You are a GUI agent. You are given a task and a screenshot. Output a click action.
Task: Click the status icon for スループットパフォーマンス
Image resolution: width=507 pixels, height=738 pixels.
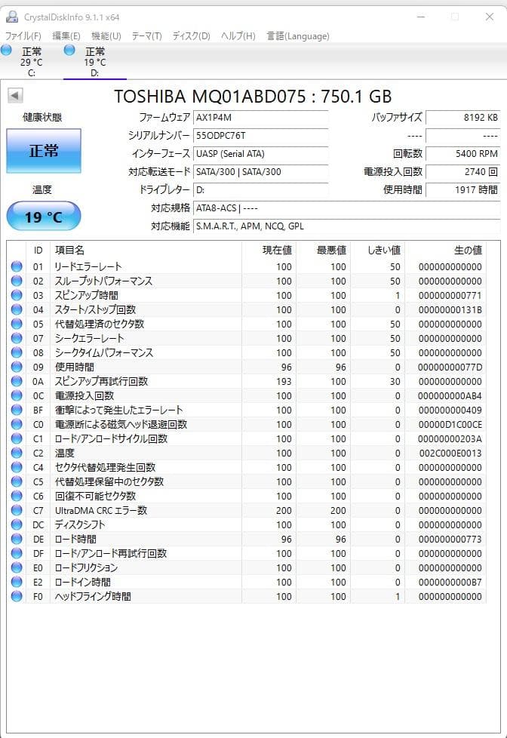coord(17,281)
